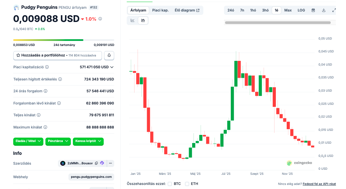
Task: Open the Eladás / Vétel dropdown
Action: (28, 141)
